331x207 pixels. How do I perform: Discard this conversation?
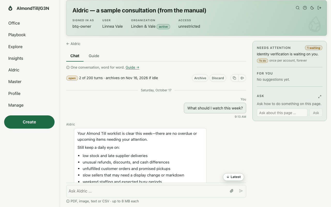click(x=218, y=78)
